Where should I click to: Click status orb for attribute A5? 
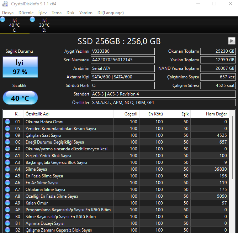click(7, 176)
